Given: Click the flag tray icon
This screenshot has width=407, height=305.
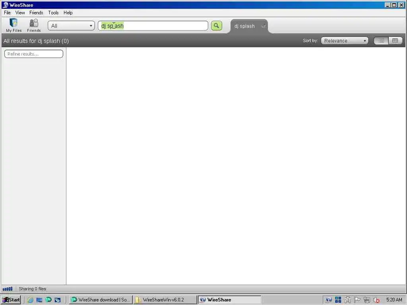Looking at the screenshot, I should click(357, 299).
